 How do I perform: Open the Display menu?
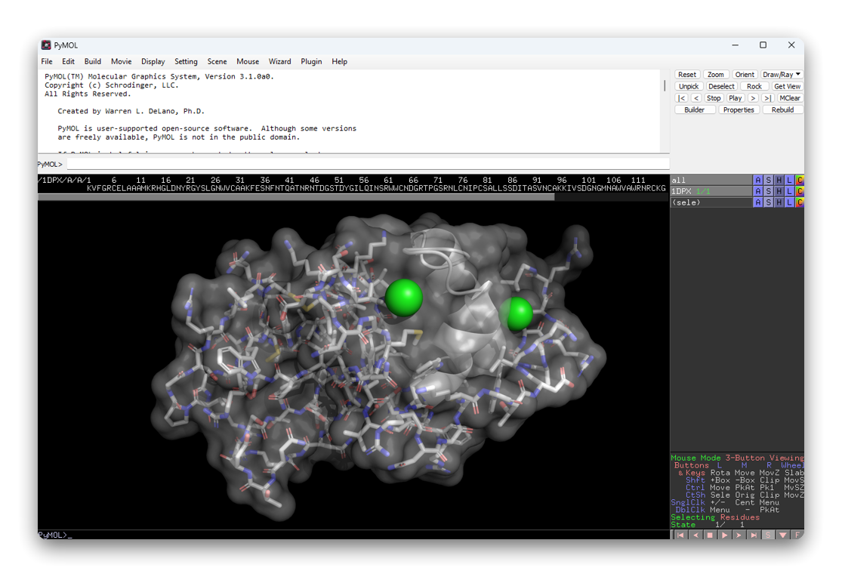point(153,62)
